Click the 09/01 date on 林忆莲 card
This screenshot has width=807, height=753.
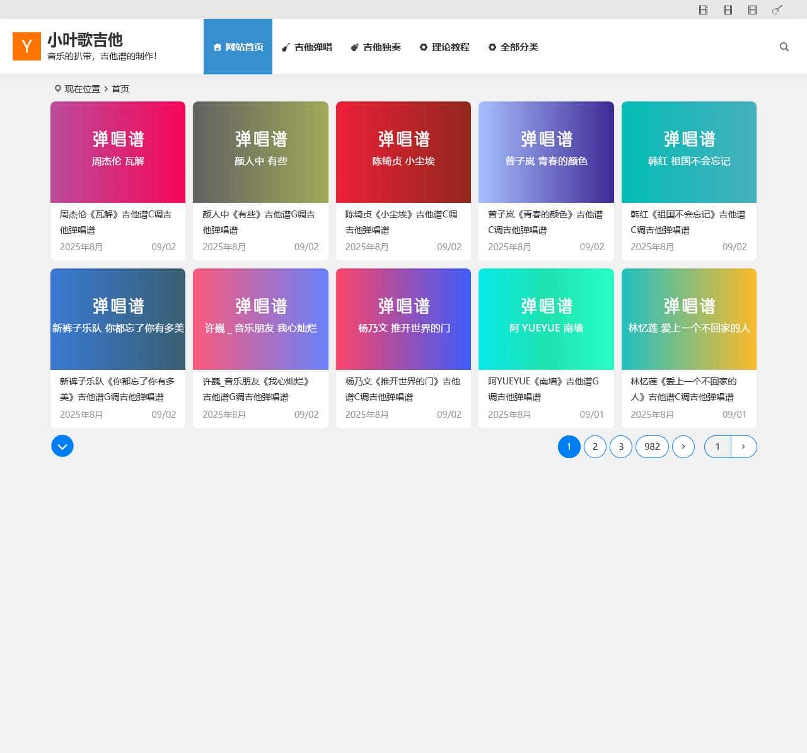(734, 414)
